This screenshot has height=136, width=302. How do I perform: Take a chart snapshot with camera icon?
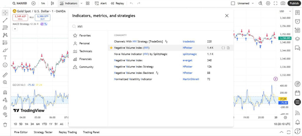pyautogui.click(x=283, y=3)
